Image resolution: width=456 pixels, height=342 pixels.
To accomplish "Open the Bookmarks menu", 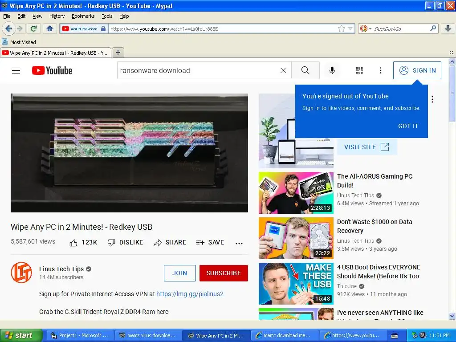I will coord(83,16).
